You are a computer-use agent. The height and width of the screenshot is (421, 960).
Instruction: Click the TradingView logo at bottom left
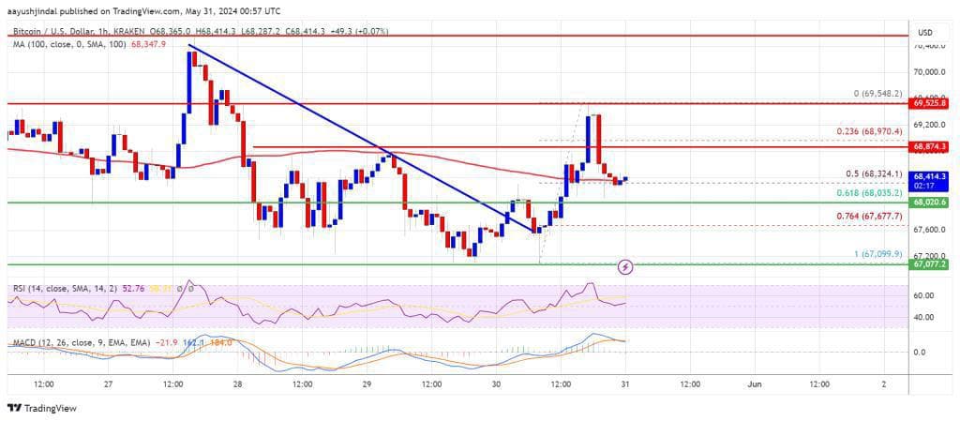[42, 408]
